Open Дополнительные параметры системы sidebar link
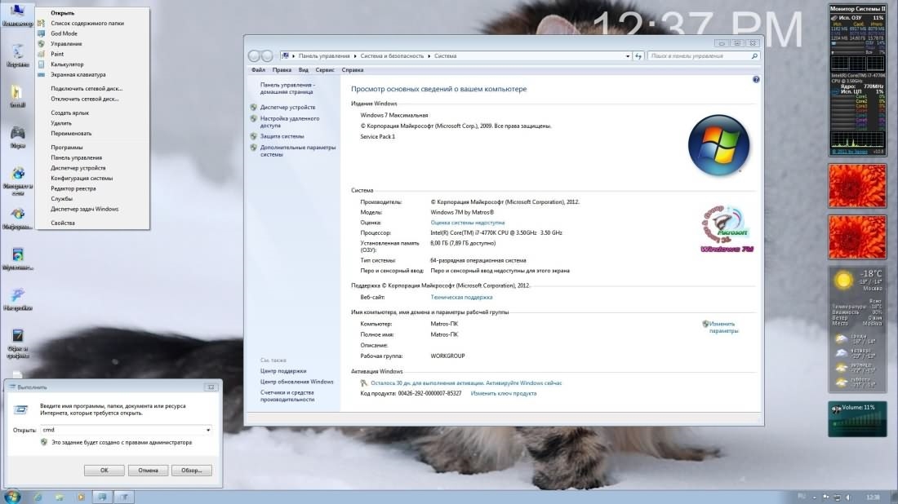 [298, 151]
